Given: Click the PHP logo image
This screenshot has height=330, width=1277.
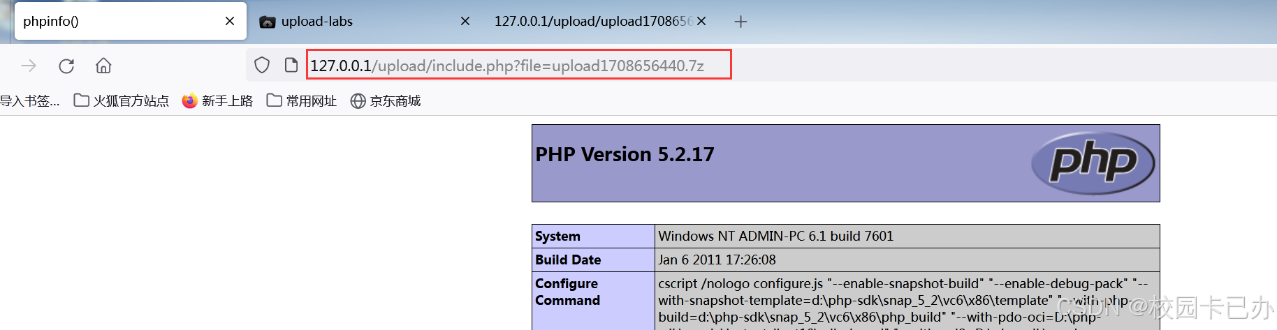Looking at the screenshot, I should point(1093,163).
